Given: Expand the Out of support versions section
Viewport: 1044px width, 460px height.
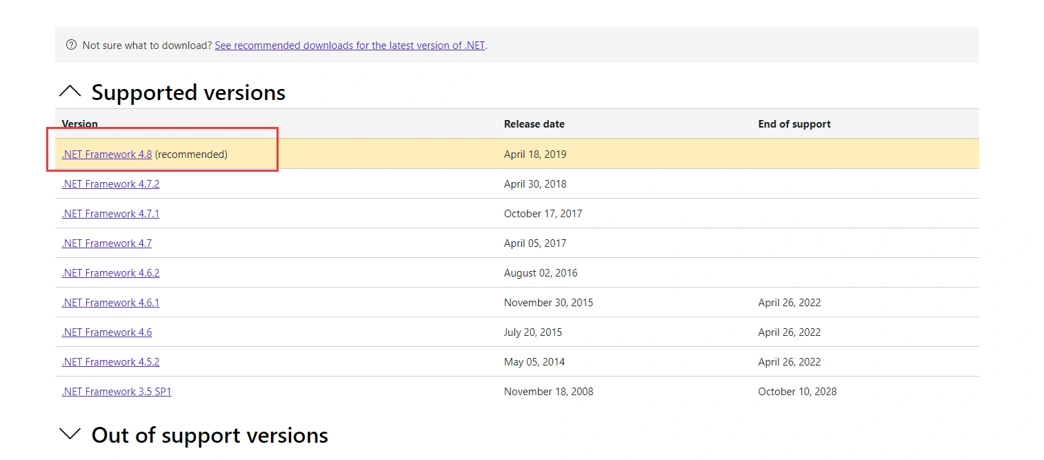Looking at the screenshot, I should point(70,434).
